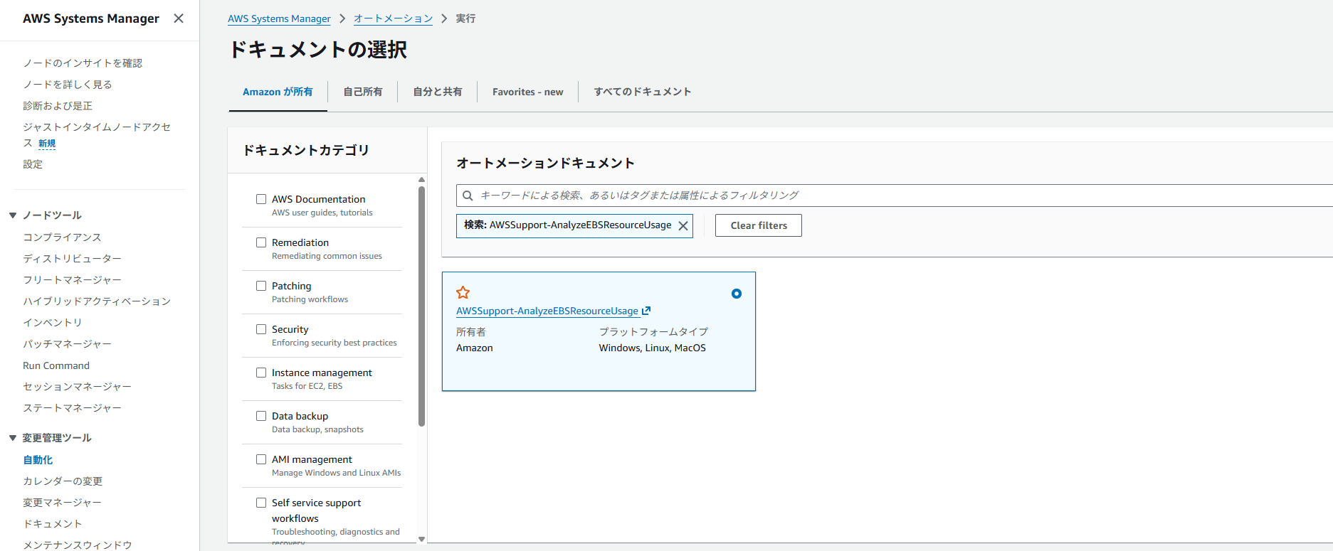Open ステートマネージャー in sidebar
The image size is (1333, 551).
(x=72, y=408)
